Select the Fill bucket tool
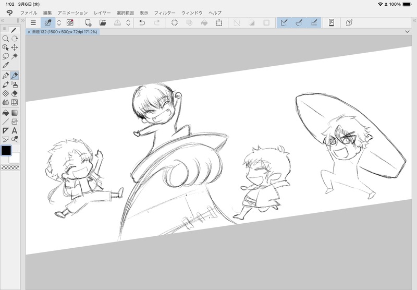 (5, 113)
